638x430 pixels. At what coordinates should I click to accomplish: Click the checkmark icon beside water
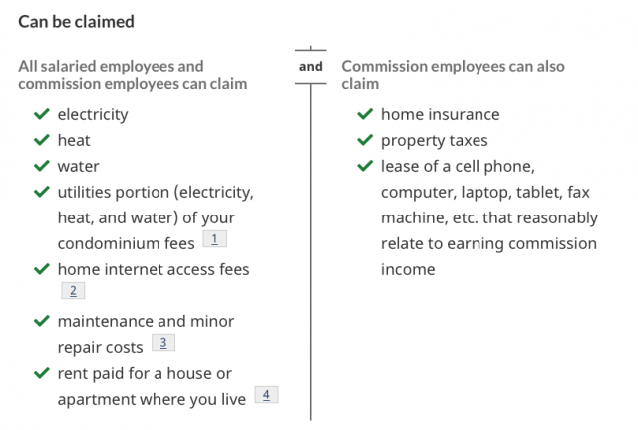pyautogui.click(x=42, y=166)
